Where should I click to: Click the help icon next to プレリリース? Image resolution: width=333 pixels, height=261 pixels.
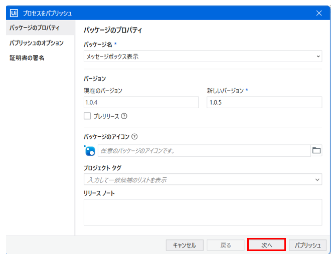pyautogui.click(x=124, y=116)
